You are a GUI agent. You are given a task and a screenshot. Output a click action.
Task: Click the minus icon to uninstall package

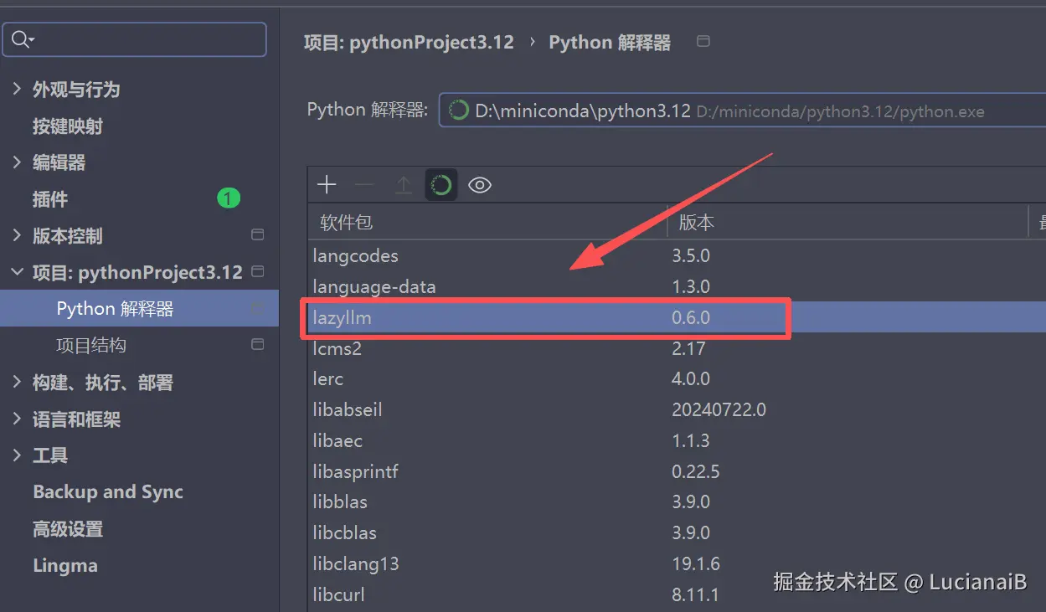pos(364,185)
